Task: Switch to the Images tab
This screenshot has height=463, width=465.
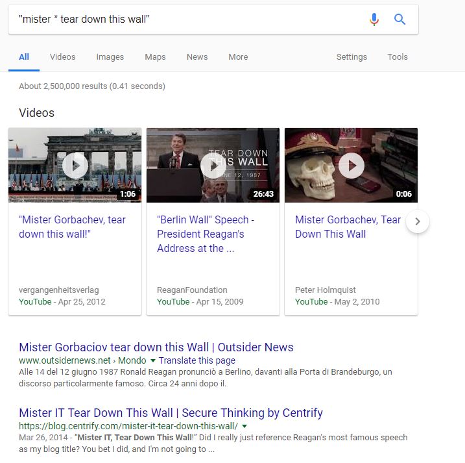Action: coord(110,57)
